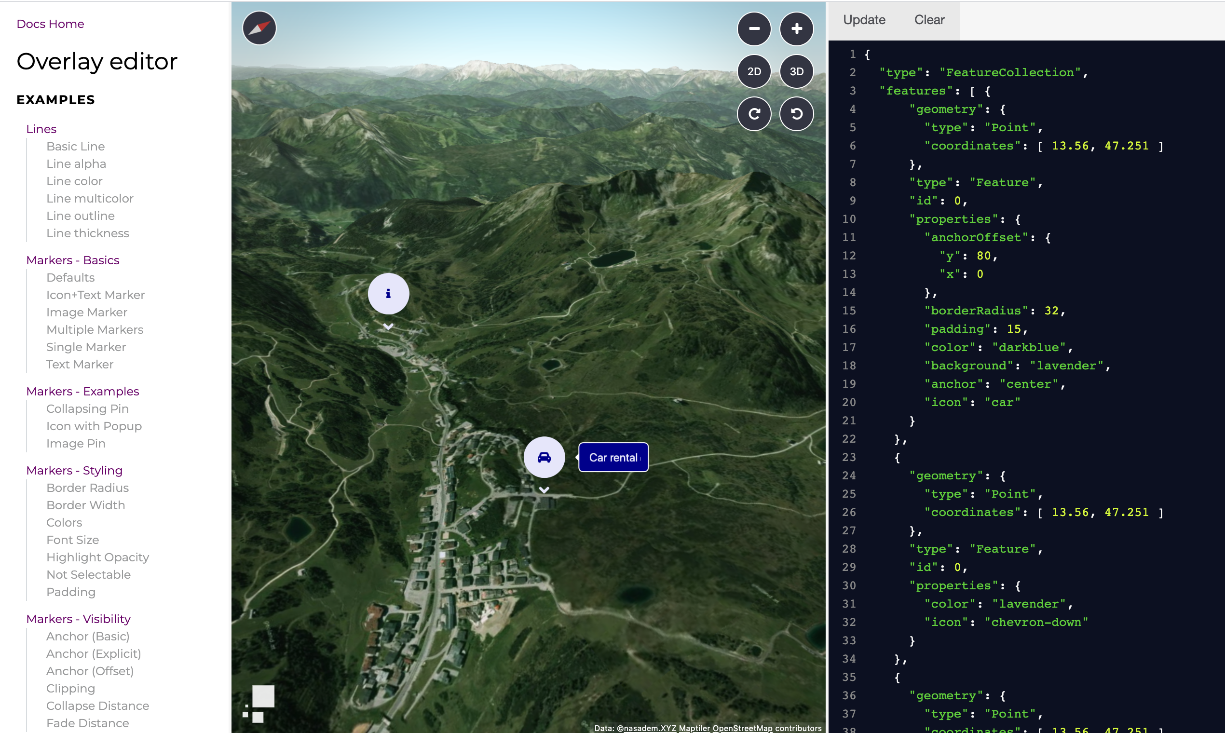This screenshot has height=733, width=1225.
Task: Click chevron-down below the car marker
Action: [x=544, y=490]
